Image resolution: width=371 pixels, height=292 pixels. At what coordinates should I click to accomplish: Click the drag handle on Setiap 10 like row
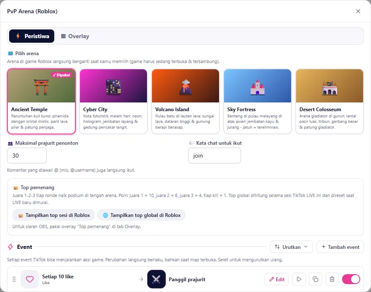[14, 279]
